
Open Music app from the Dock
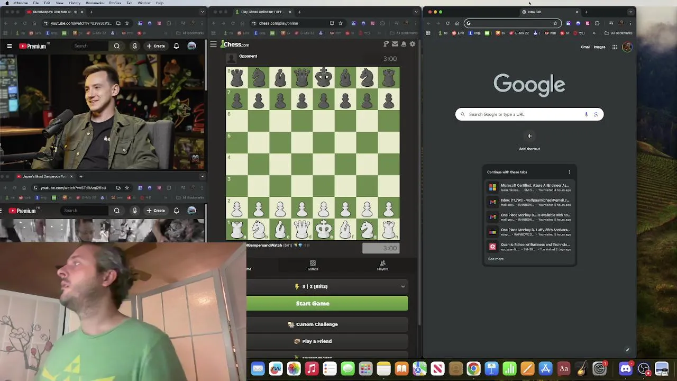(312, 369)
